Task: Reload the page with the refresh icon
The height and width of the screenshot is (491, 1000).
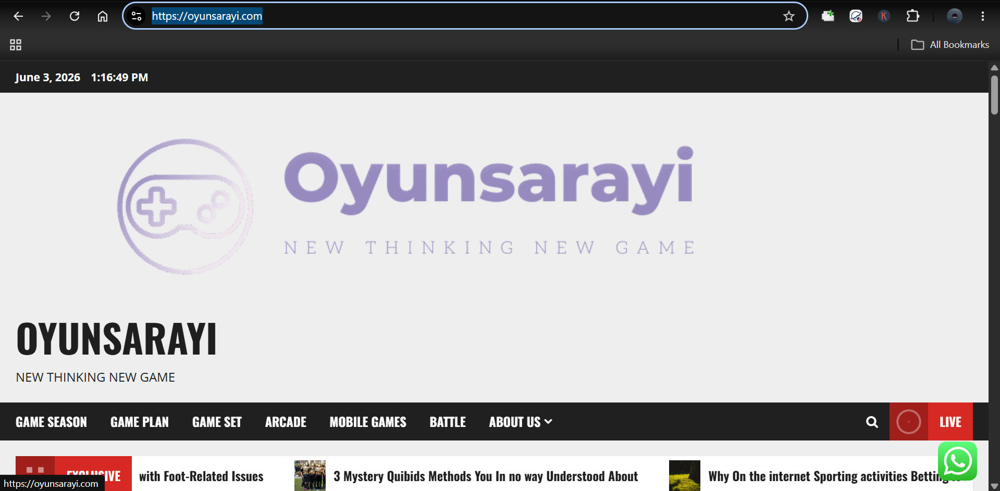Action: [75, 16]
